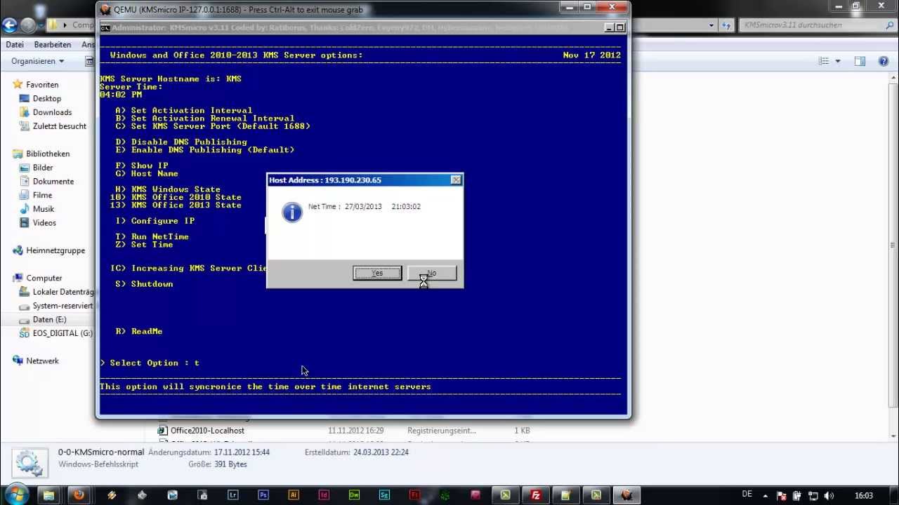Image resolution: width=899 pixels, height=505 pixels.
Task: Go back in Explorer window
Action: 9,25
